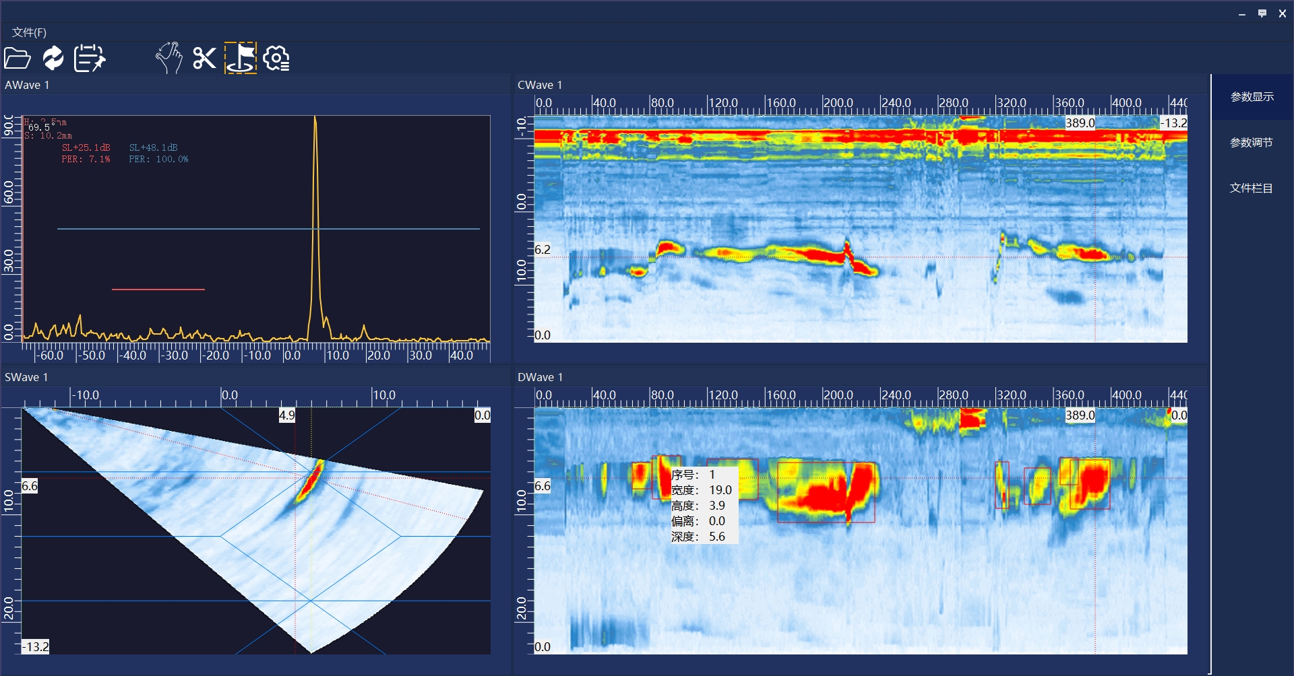Click the circular refresh arrows icon

53,59
